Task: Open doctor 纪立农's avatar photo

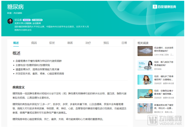Action: point(10,21)
